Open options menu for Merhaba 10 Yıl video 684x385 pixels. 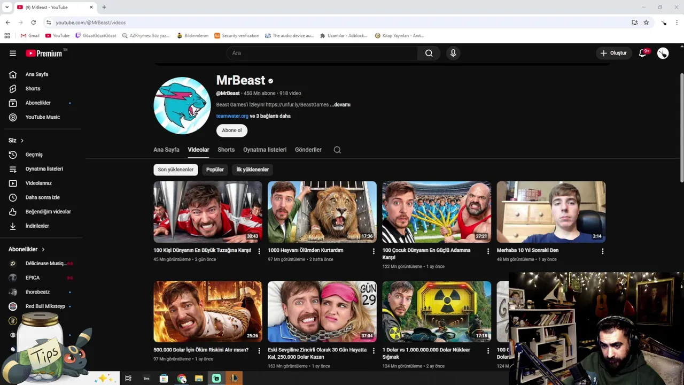point(602,251)
